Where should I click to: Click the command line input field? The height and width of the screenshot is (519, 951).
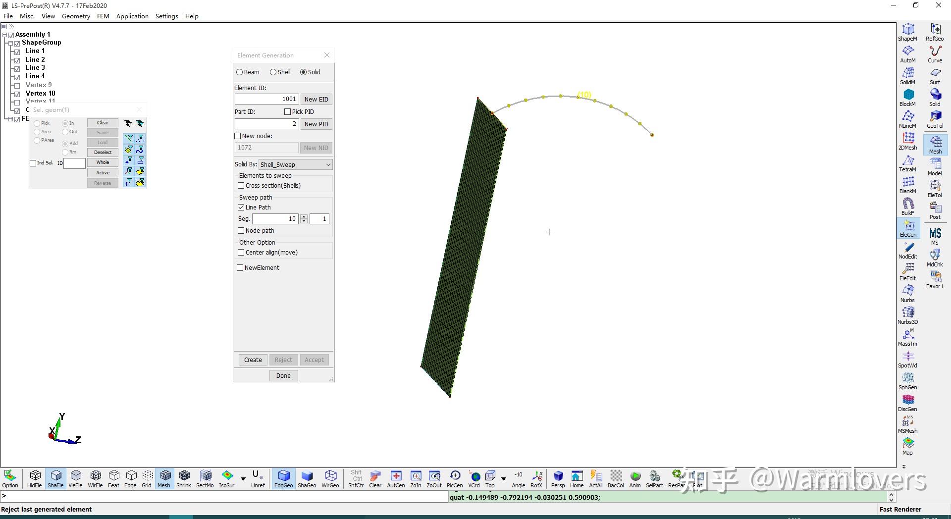(x=224, y=497)
